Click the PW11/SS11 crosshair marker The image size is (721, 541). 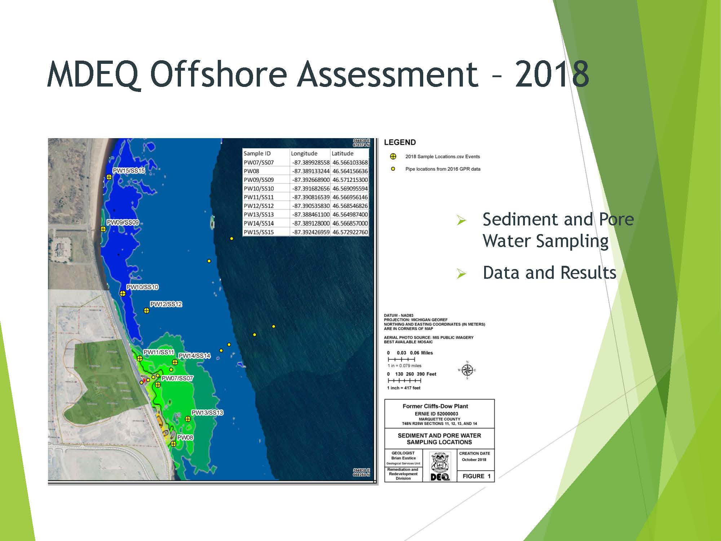point(140,358)
